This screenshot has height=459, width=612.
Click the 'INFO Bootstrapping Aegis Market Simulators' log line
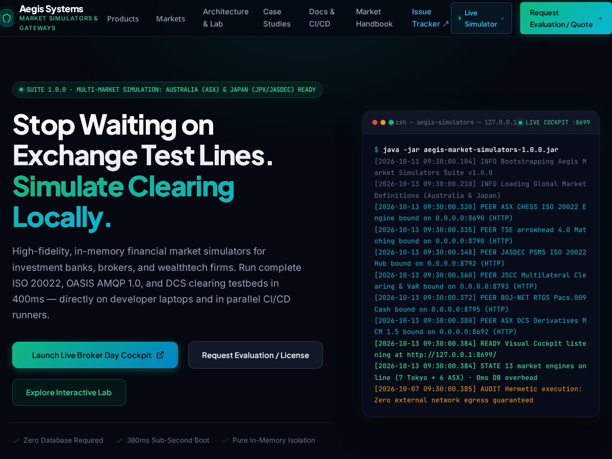click(480, 167)
